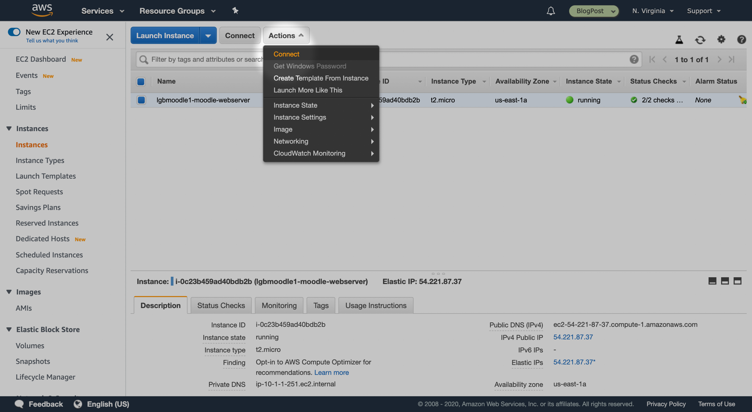
Task: Switch to the Status Checks tab
Action: (221, 305)
